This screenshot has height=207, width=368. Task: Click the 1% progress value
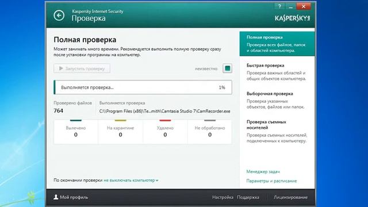(222, 87)
